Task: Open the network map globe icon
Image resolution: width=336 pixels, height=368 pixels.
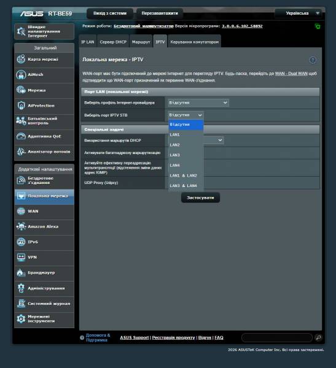Action: point(21,59)
